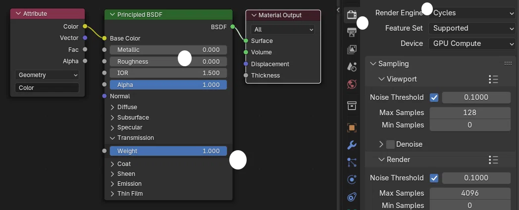
Task: Toggle Render Noise Threshold checkbox
Action: tap(434, 178)
